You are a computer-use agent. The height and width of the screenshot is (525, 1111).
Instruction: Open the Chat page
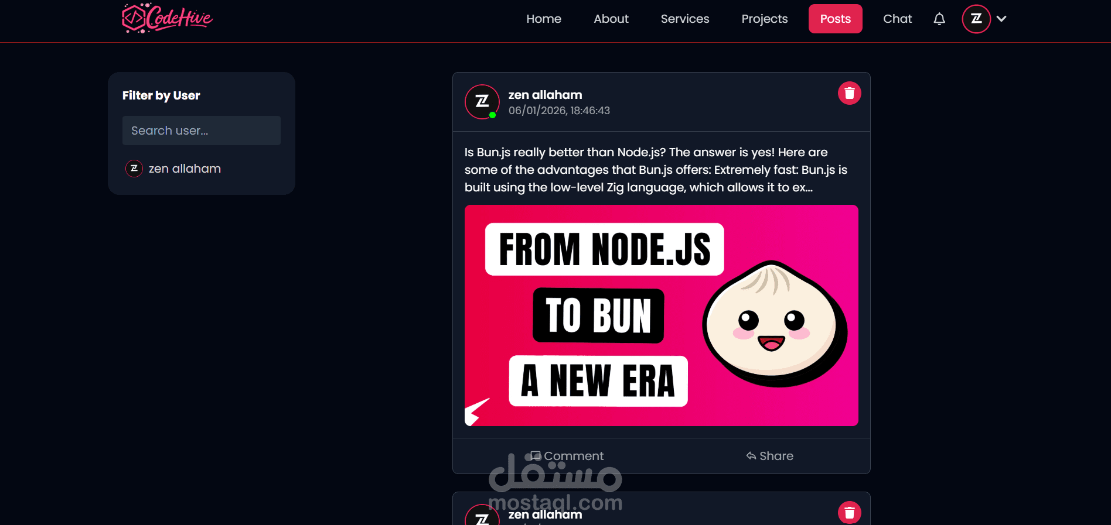(898, 19)
